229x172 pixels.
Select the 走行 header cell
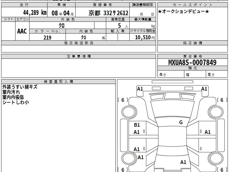(24, 5)
